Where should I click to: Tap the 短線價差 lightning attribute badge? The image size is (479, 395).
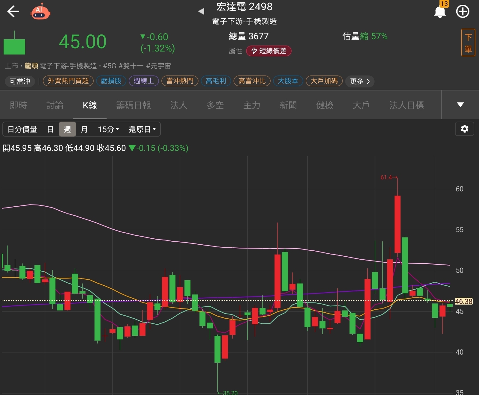(269, 51)
